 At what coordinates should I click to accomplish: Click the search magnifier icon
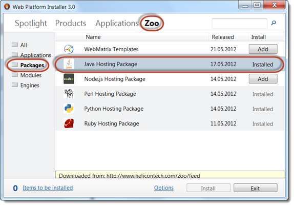pos(274,23)
